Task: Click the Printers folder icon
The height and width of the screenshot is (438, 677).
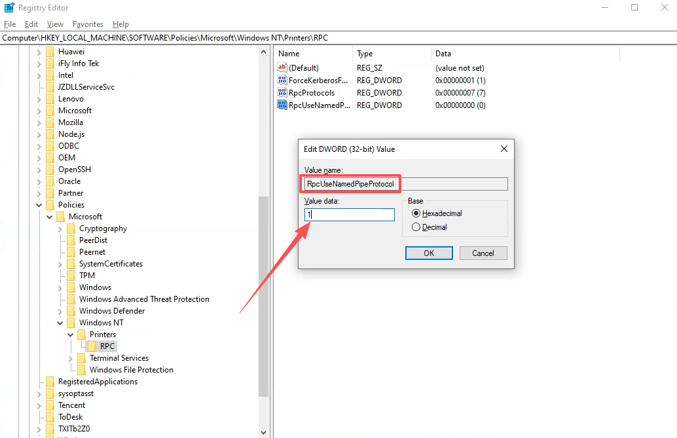Action: click(x=81, y=335)
